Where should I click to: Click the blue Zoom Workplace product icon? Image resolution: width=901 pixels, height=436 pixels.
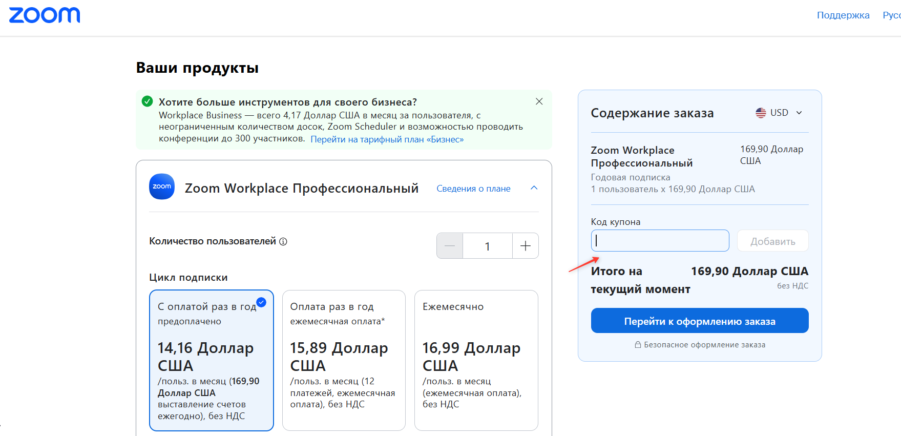[x=162, y=186]
